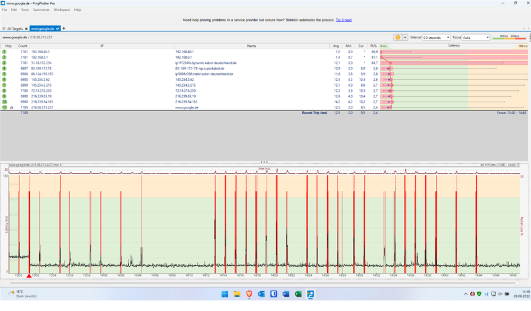Screen dimensions: 531x311
Task: Click the red triangle marker on timeline
Action: (x=29, y=275)
